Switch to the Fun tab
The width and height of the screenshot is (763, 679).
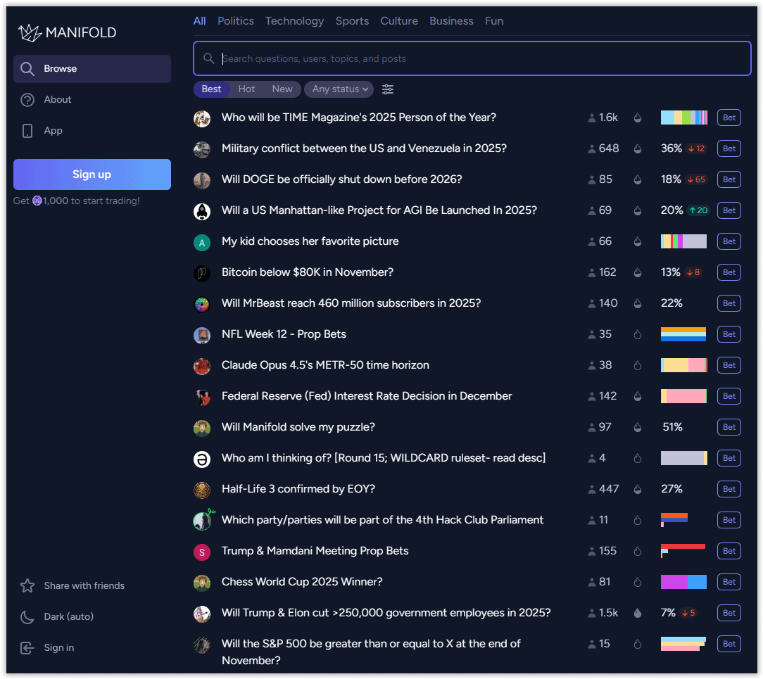pyautogui.click(x=494, y=21)
